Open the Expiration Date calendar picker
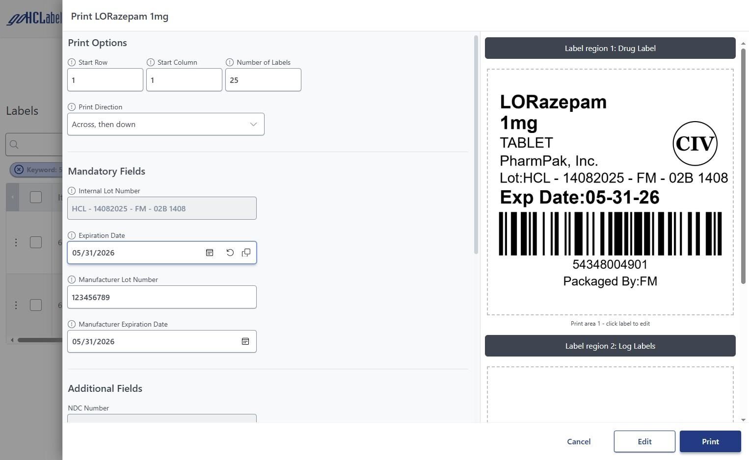The height and width of the screenshot is (460, 749). tap(210, 253)
